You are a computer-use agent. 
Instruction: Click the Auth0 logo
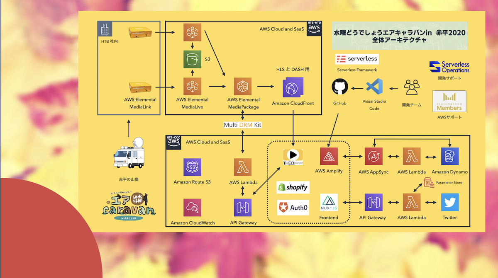coord(293,207)
